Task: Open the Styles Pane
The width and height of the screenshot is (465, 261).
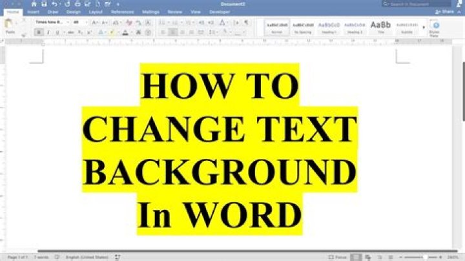Action: [435, 27]
